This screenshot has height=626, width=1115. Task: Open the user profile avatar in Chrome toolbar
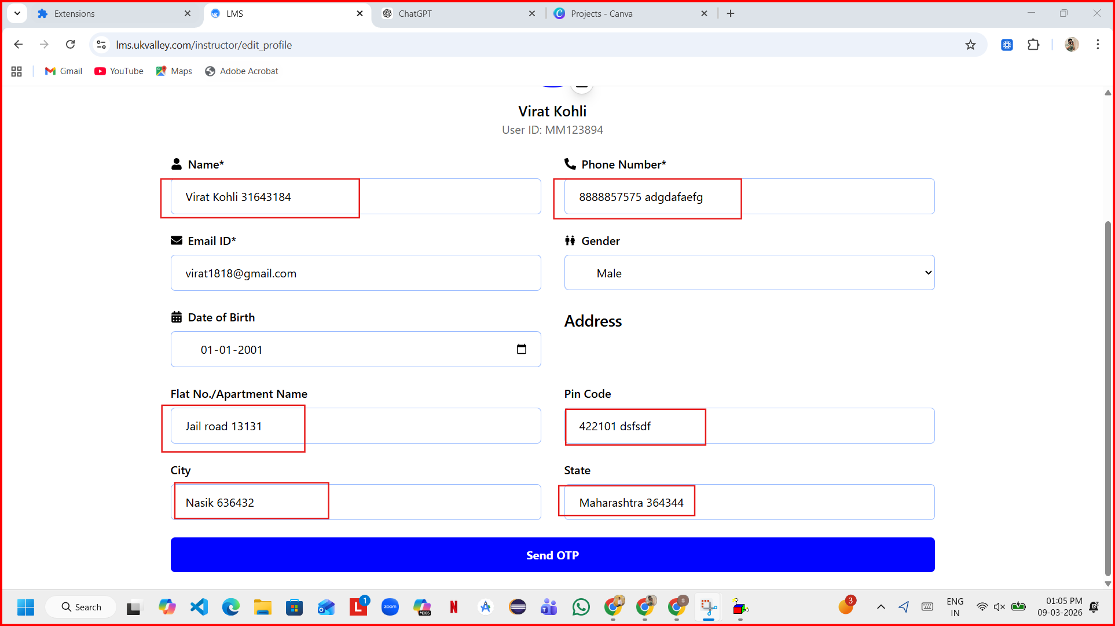pyautogui.click(x=1071, y=45)
